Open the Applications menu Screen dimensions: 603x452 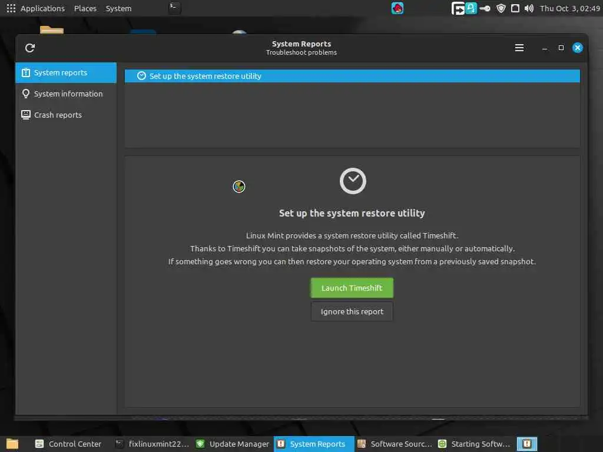point(42,8)
